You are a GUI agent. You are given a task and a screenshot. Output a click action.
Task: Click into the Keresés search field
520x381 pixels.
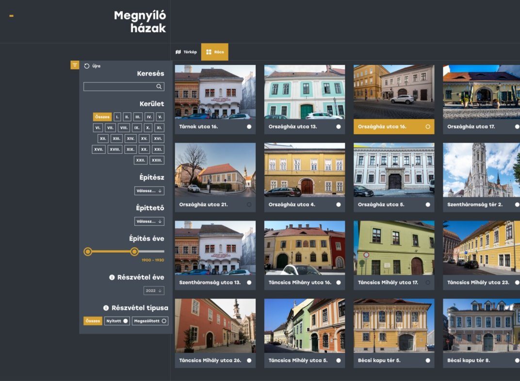tap(124, 86)
